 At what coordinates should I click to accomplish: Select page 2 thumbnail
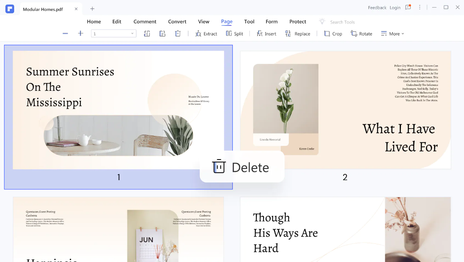345,110
